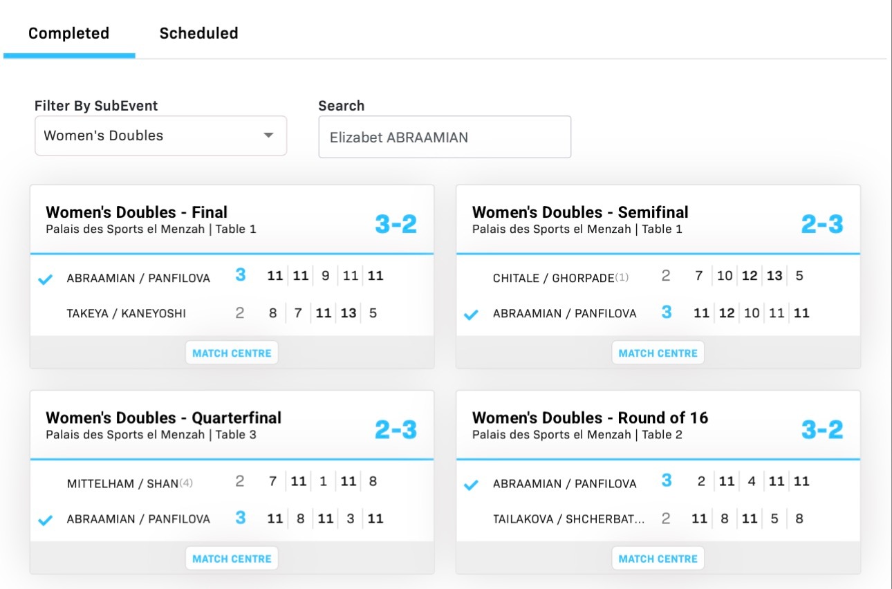Viewport: 892px width, 589px height.
Task: Click the dropdown arrow beside Women's Doubles
Action: 269,135
